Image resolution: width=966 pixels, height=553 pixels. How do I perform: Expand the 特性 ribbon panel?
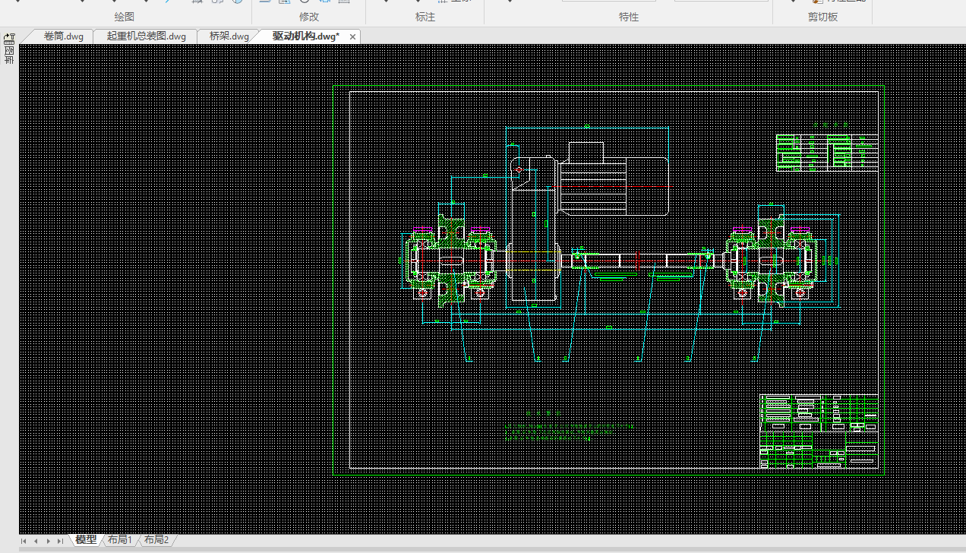(629, 17)
